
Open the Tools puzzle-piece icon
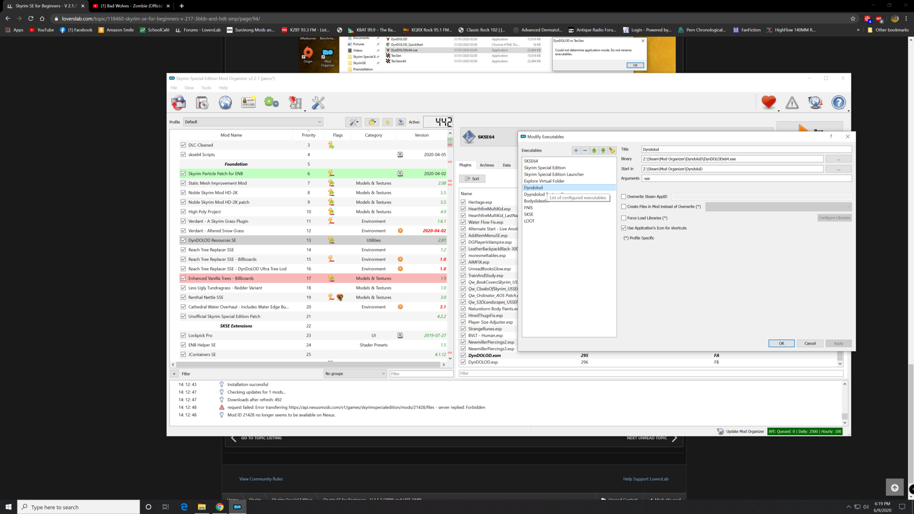[295, 102]
